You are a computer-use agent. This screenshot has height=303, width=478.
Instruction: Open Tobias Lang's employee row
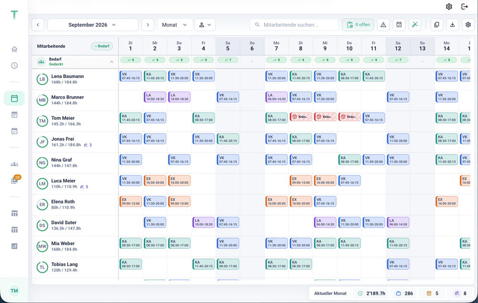pyautogui.click(x=75, y=267)
